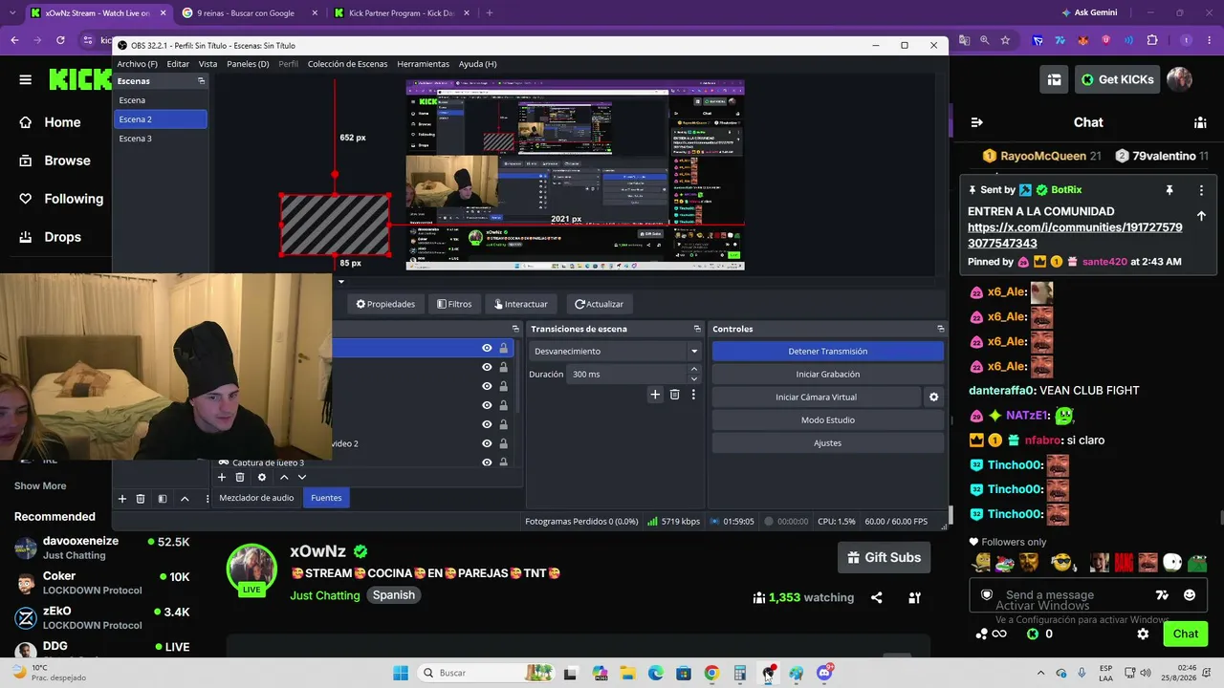Toggle visibility of Captura de juego 3
The width and height of the screenshot is (1224, 688).
tap(487, 462)
